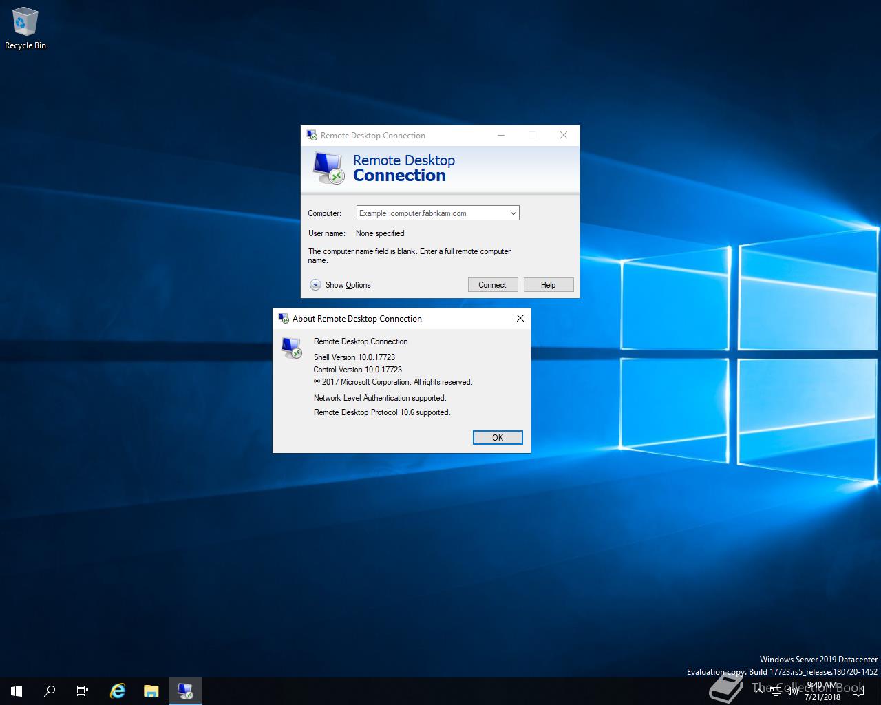Close the Remote Desktop Connection window
881x705 pixels.
pos(564,135)
